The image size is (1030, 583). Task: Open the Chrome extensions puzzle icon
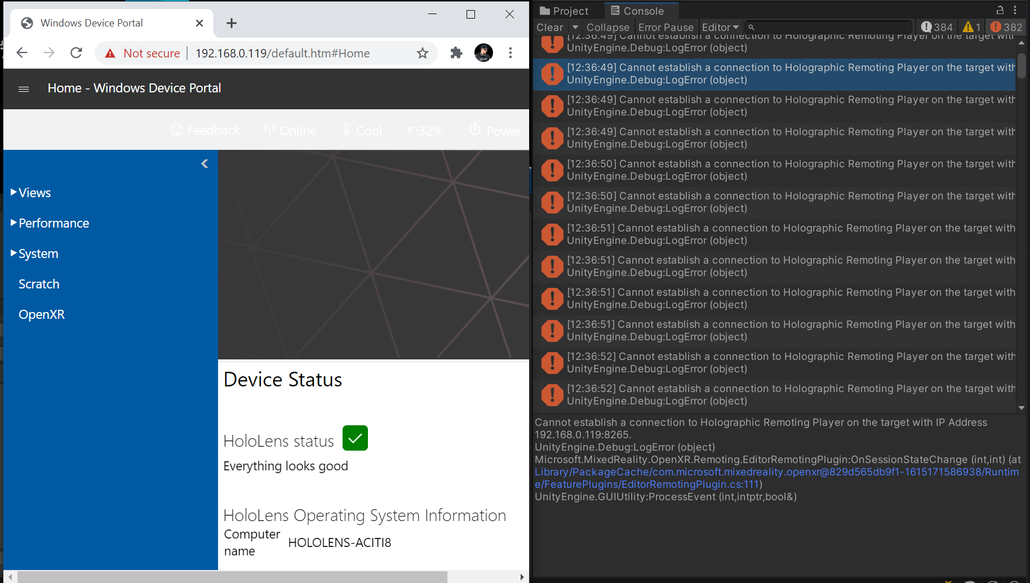(456, 52)
